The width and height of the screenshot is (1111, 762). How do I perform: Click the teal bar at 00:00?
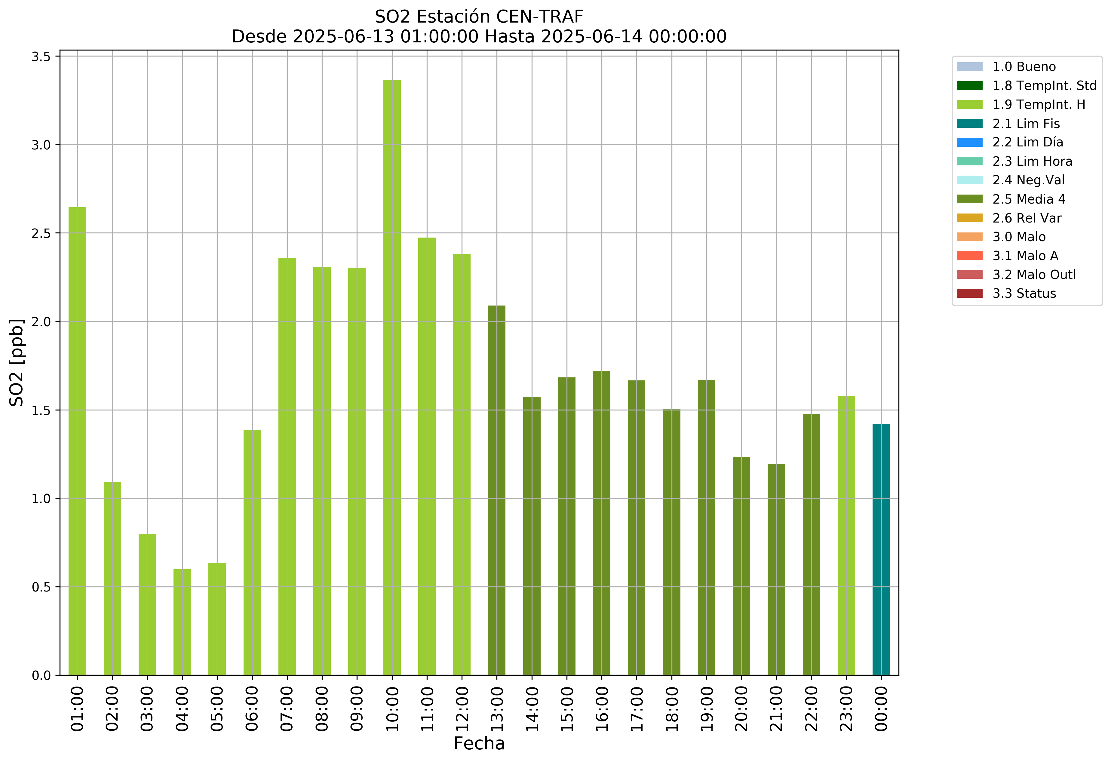[x=881, y=550]
